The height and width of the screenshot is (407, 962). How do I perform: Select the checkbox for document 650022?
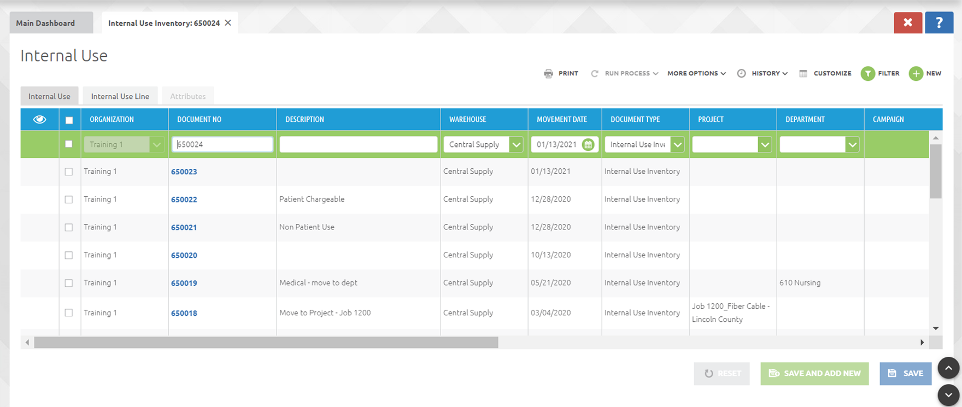pyautogui.click(x=69, y=200)
